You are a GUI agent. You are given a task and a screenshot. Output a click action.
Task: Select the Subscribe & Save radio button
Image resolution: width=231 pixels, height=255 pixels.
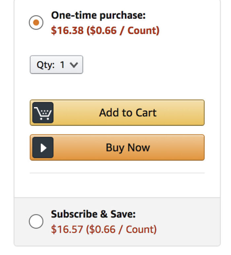coord(36,221)
